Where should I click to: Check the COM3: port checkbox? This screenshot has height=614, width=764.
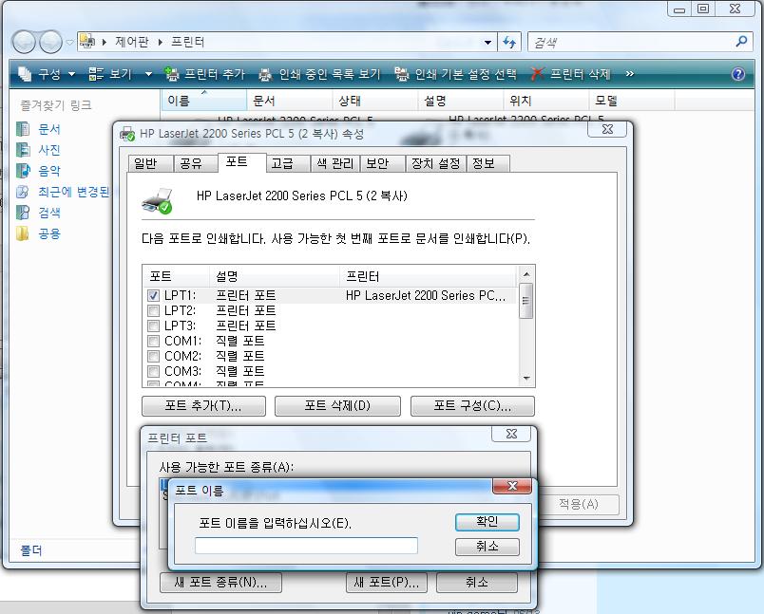[153, 371]
